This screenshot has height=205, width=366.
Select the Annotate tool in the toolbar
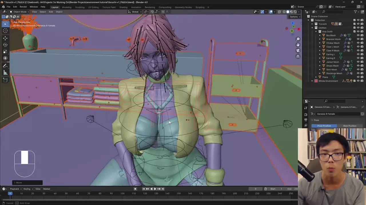tap(5, 66)
